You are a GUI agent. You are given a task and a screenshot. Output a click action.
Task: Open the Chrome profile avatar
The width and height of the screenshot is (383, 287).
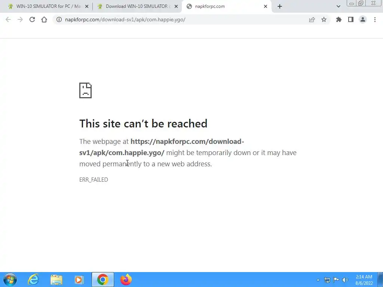363,19
